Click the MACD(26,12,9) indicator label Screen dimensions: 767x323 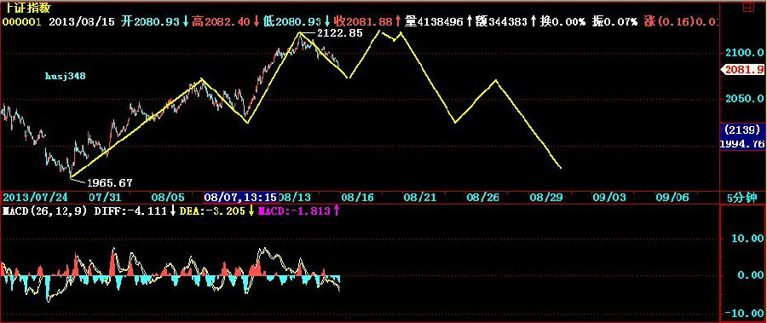tap(45, 211)
